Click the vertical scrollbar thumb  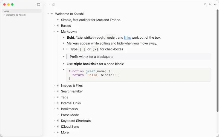point(217,61)
